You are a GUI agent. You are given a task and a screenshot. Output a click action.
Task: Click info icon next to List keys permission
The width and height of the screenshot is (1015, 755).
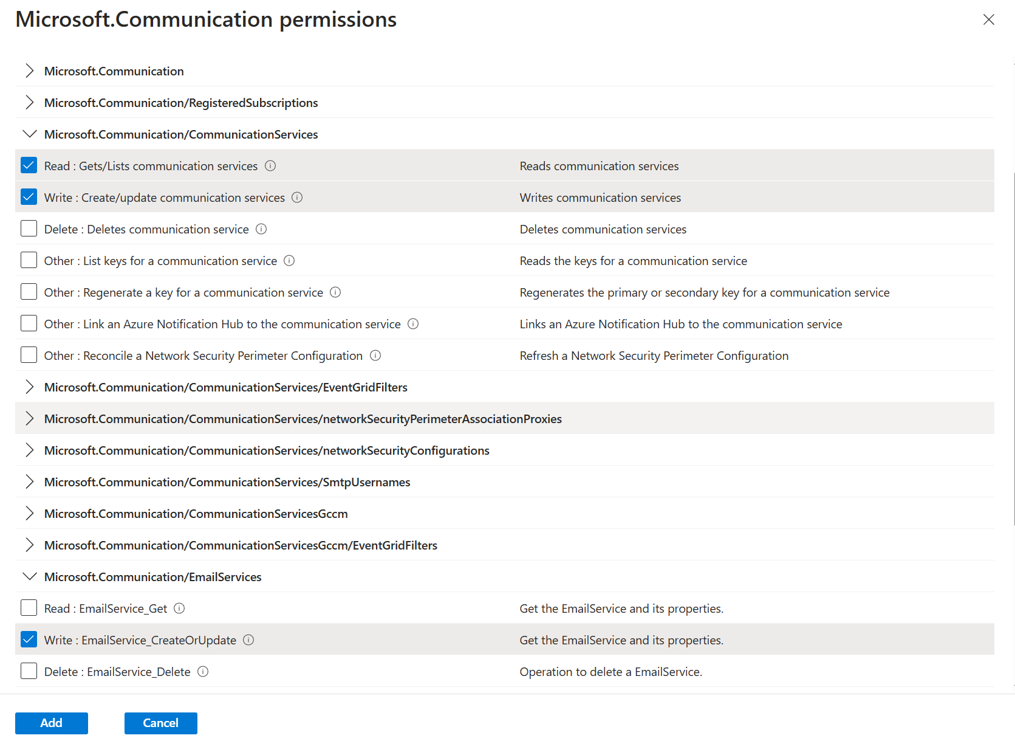(289, 261)
